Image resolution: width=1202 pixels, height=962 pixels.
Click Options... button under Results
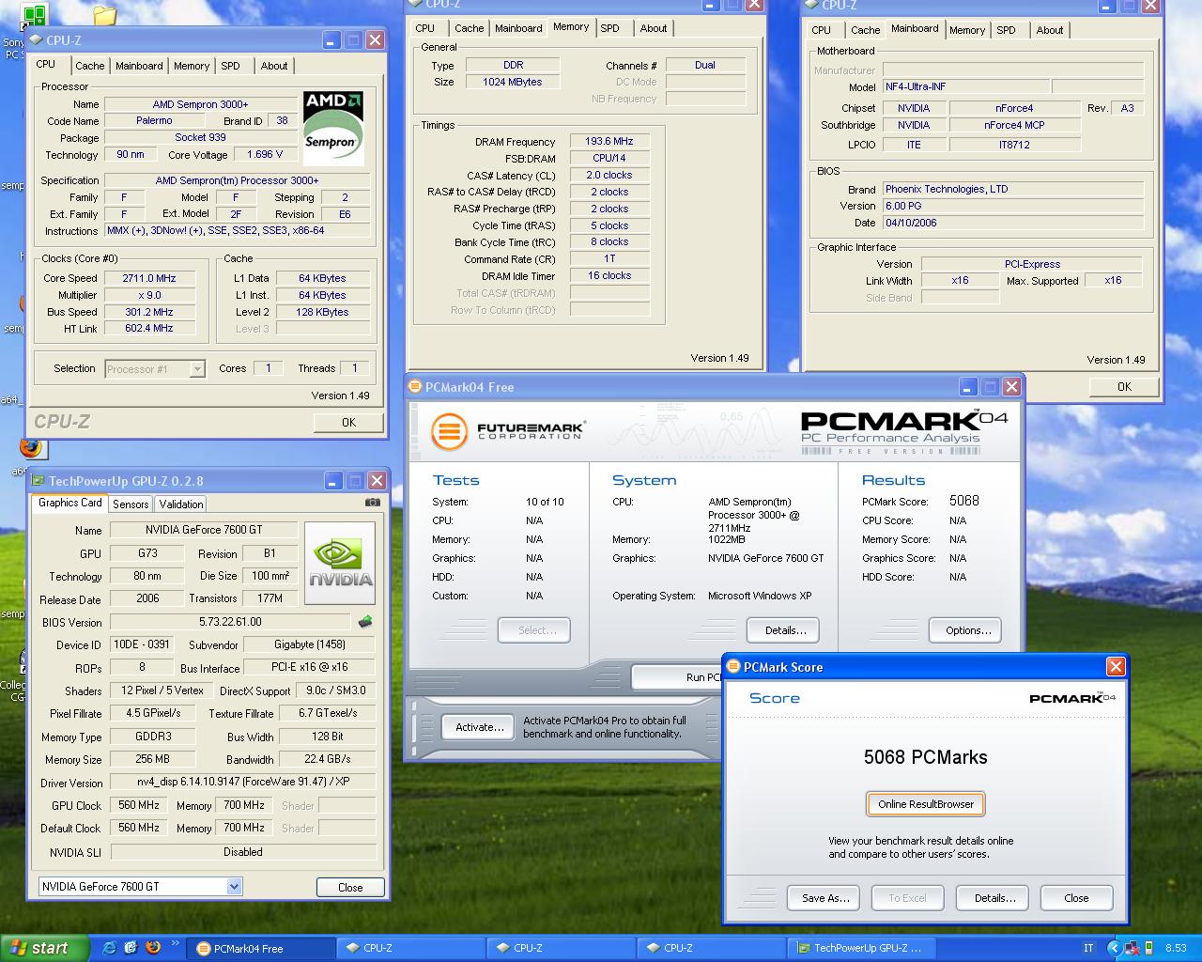coord(965,630)
